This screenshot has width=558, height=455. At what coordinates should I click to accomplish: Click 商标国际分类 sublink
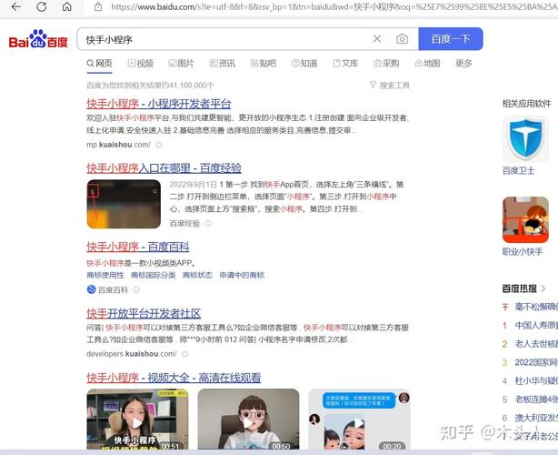pyautogui.click(x=153, y=275)
